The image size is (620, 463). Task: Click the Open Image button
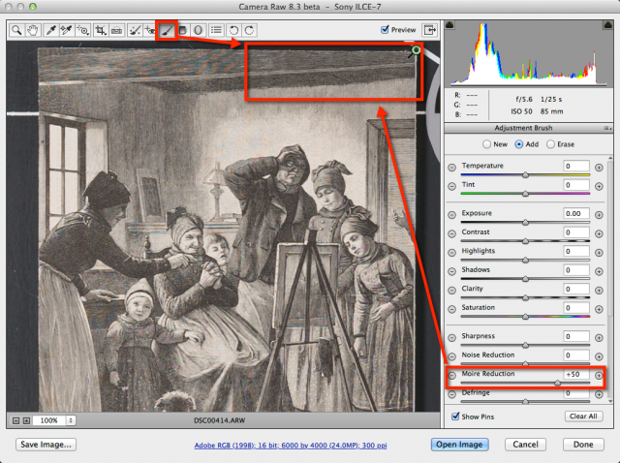tap(459, 445)
